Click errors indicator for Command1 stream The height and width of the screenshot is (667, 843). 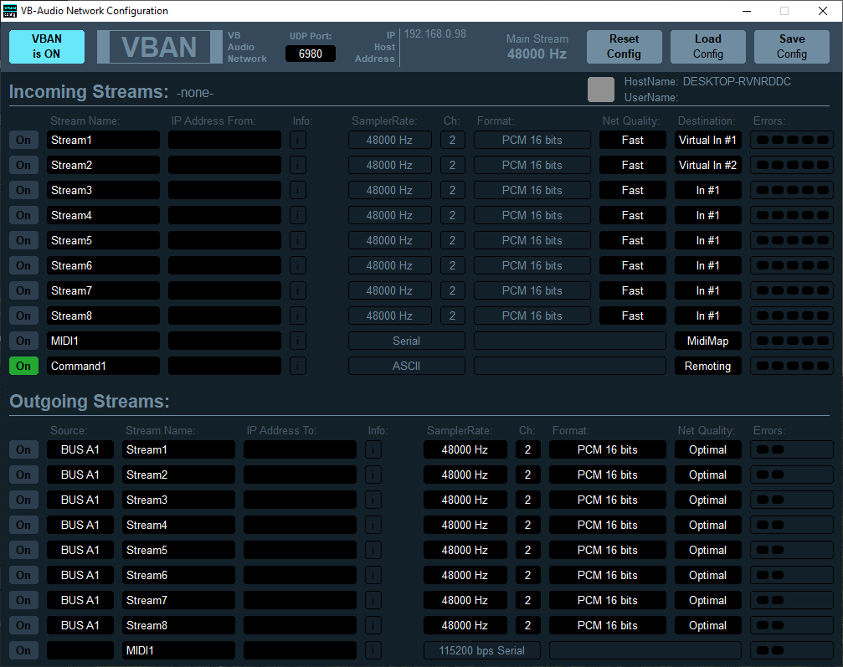[792, 366]
